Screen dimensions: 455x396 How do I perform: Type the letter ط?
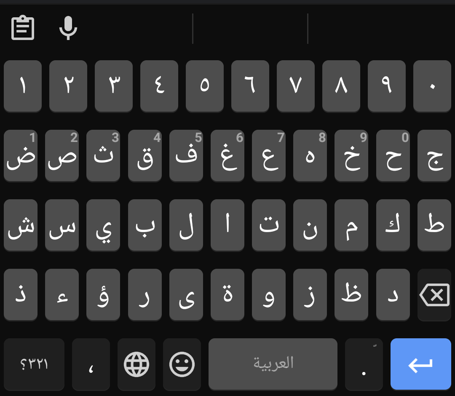(x=434, y=225)
